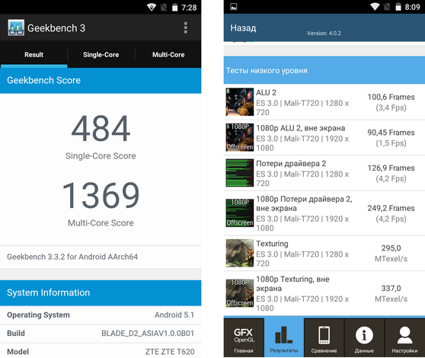Select the 90,45 Frames result value
Screen dimensions: 425x358
[x=391, y=133]
